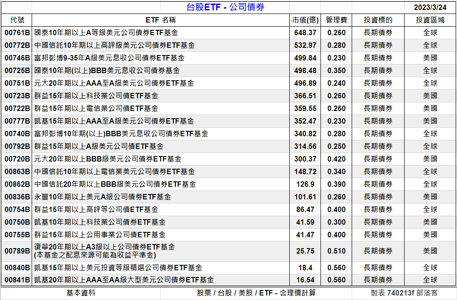Click market value 532.97
The height and width of the screenshot is (300, 457).
(305, 46)
